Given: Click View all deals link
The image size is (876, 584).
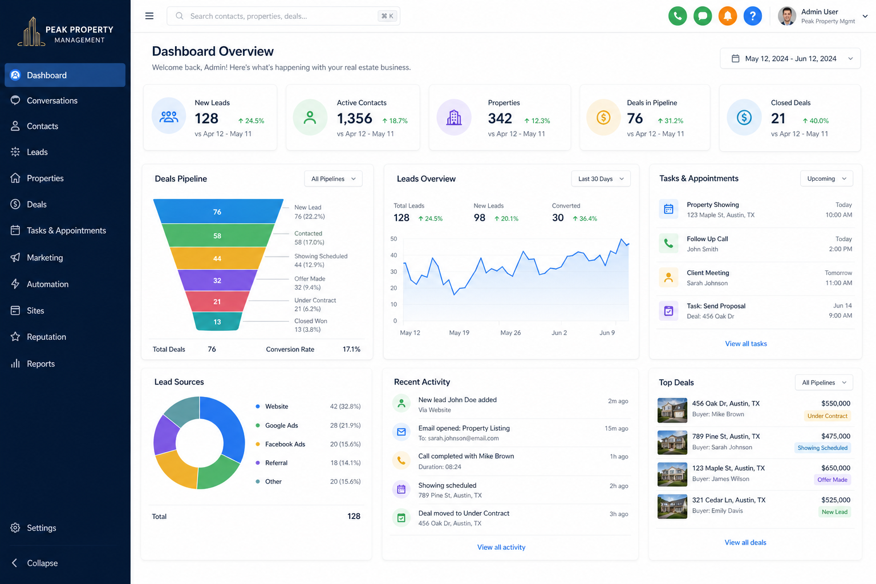Looking at the screenshot, I should [x=745, y=543].
